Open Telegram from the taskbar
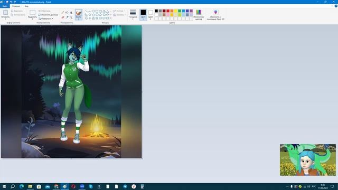 125,186
